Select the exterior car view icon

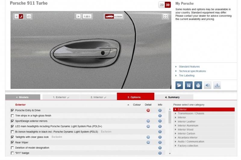109,16
